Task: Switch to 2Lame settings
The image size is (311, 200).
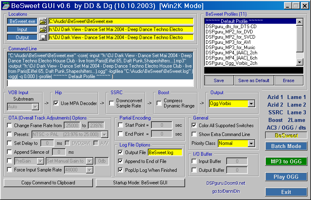Action: pyautogui.click(x=297, y=120)
